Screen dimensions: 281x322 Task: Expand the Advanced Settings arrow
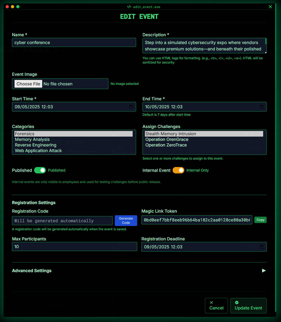(264, 271)
